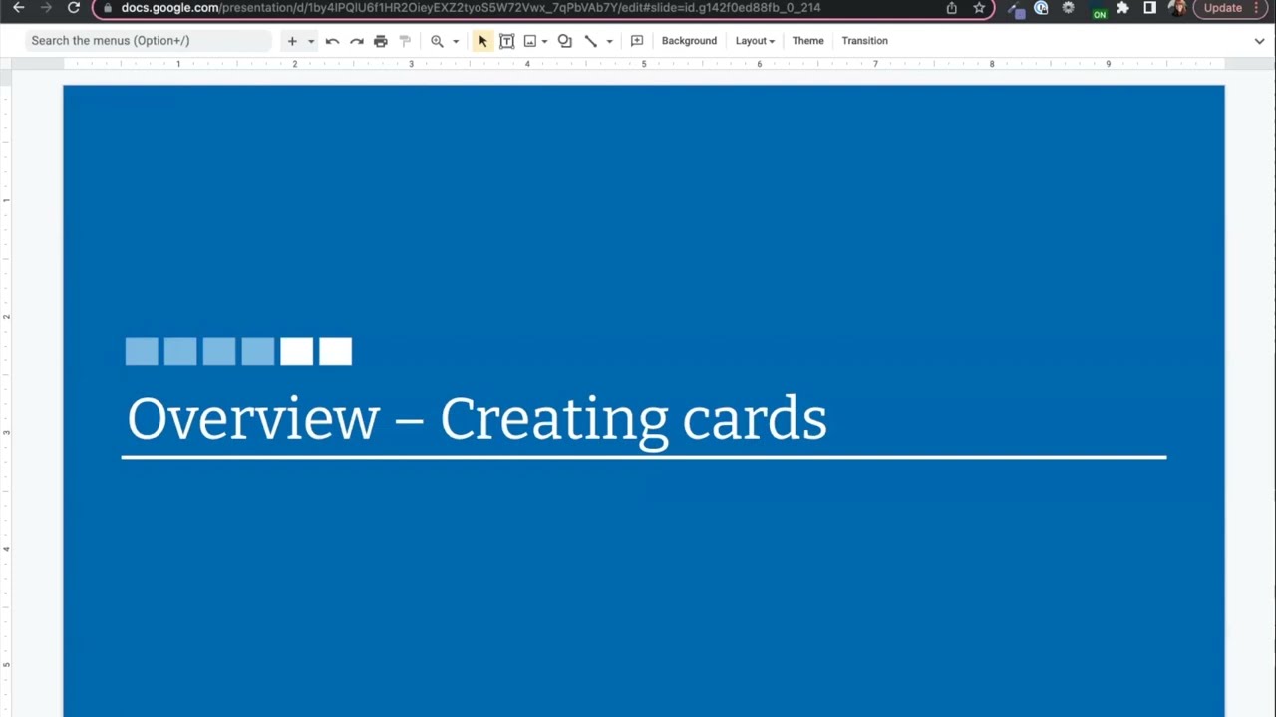
Task: Choose the Select cursor tool
Action: [x=482, y=41]
